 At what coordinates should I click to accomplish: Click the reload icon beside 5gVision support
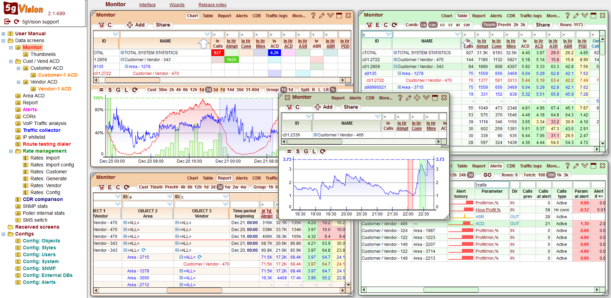16,21
